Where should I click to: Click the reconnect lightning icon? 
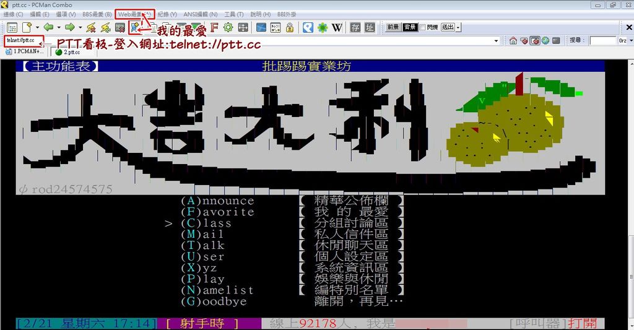pos(105,27)
